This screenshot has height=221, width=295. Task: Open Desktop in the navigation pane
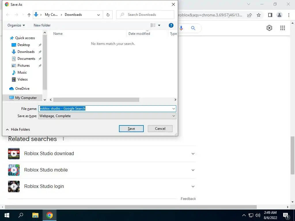click(x=24, y=45)
